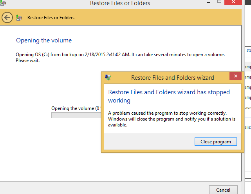Screen dimensions: 251x194
Task: Click the error dialog's title bar icon
Action: tap(108, 77)
